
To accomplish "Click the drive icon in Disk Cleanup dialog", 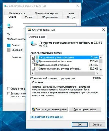I will [34, 44].
